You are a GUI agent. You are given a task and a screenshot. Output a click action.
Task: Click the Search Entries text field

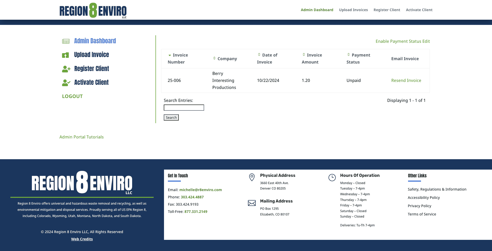(x=184, y=108)
